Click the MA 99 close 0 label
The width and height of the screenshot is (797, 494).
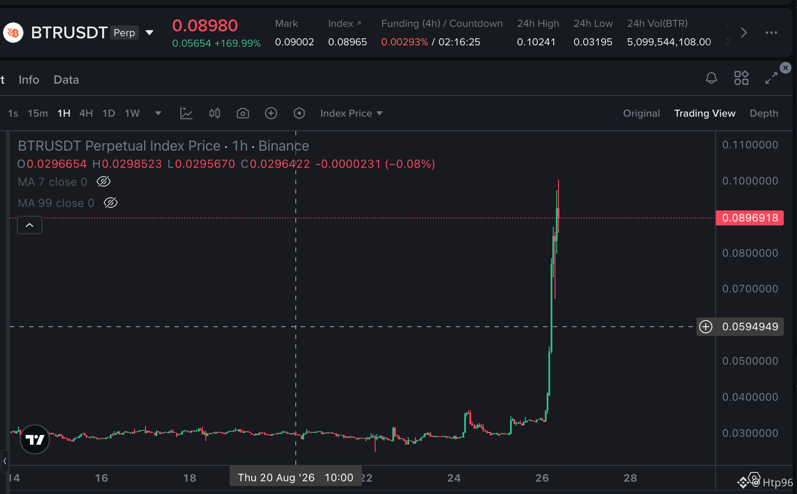pos(56,203)
